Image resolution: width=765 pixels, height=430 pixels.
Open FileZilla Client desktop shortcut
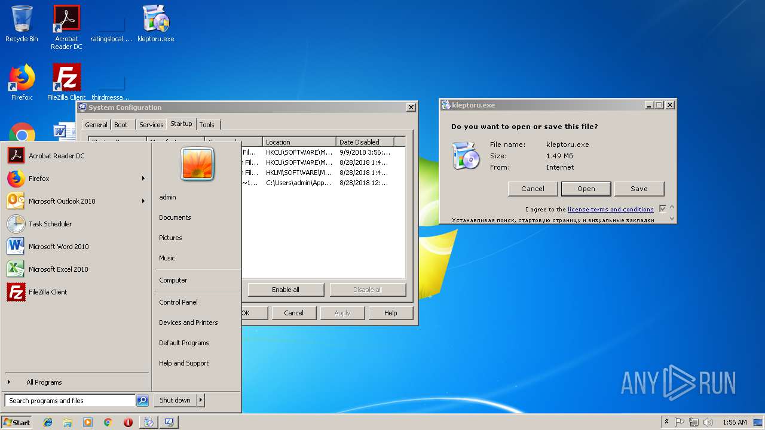coord(66,82)
